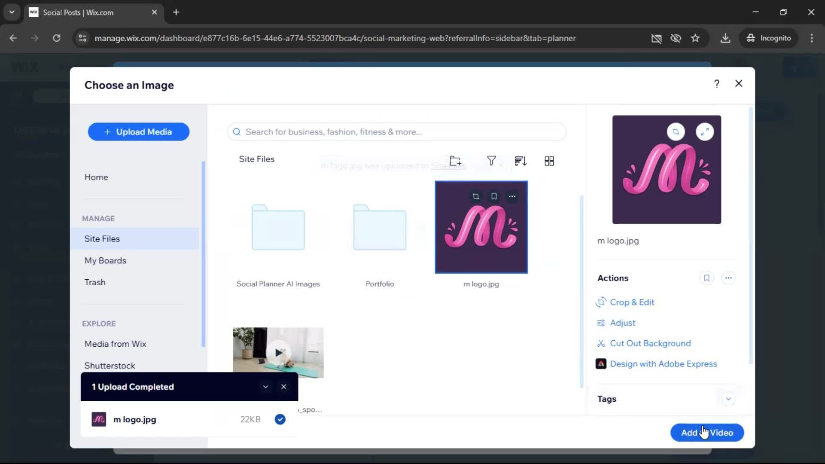Open Media from Wix
The width and height of the screenshot is (825, 464).
coord(115,344)
